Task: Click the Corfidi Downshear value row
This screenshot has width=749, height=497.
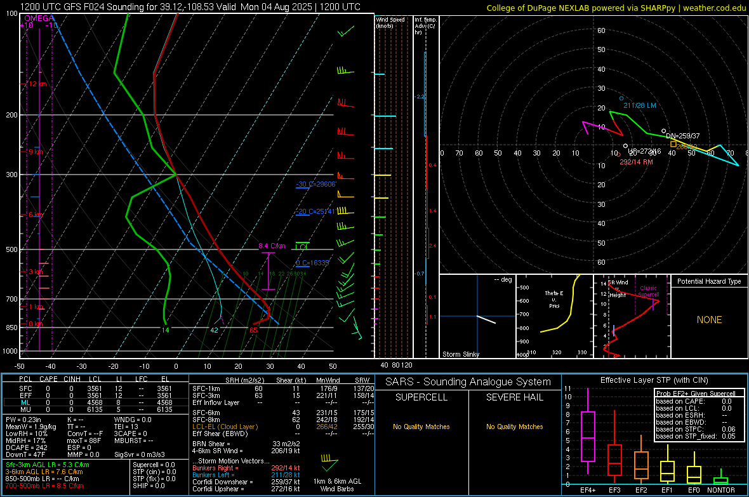Action: [x=246, y=482]
